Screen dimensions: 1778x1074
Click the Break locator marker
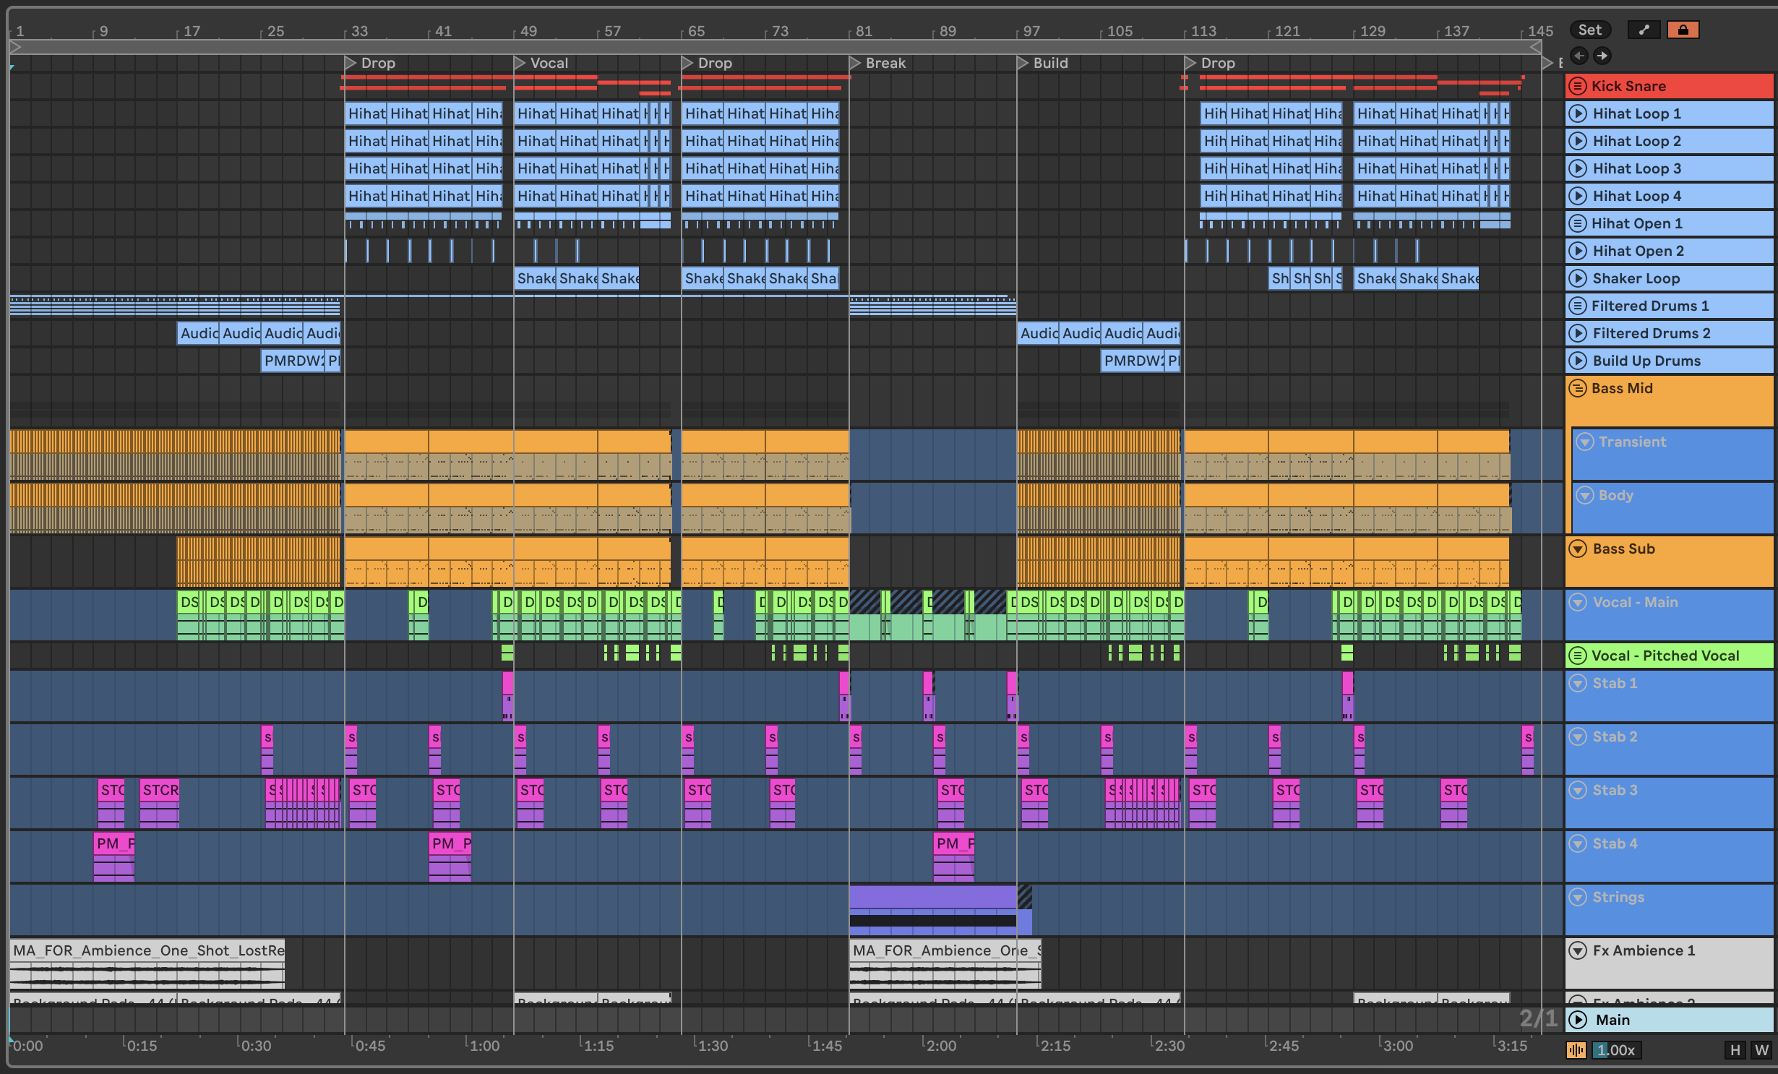coord(855,63)
